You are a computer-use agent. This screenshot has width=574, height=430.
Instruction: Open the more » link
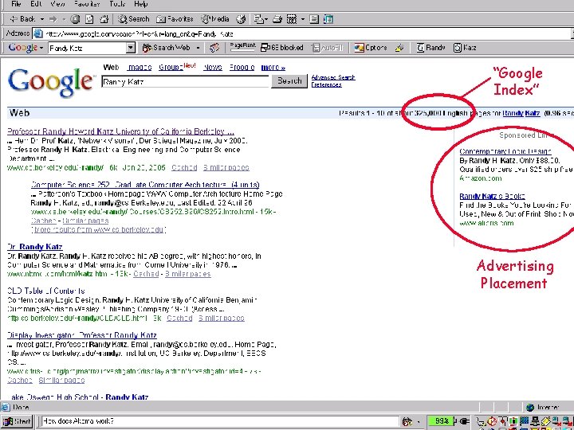(273, 67)
